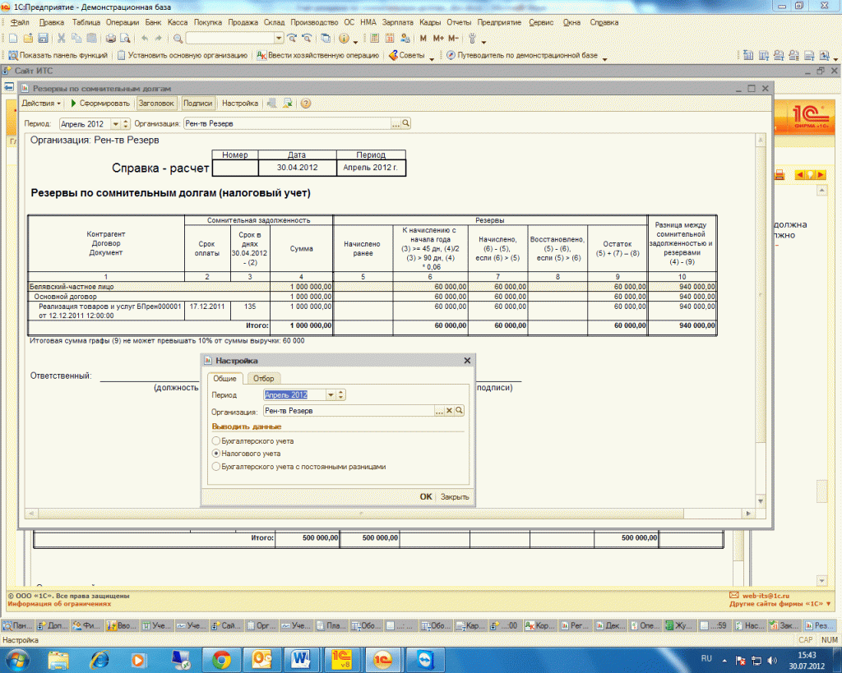The image size is (842, 673).
Task: Click the save diskette icon in main toolbar
Action: pos(43,39)
